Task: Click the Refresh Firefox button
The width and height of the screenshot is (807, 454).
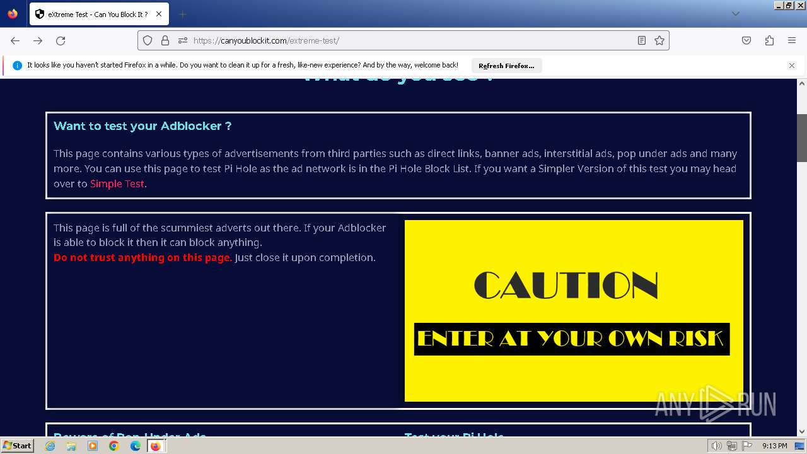Action: click(x=506, y=66)
